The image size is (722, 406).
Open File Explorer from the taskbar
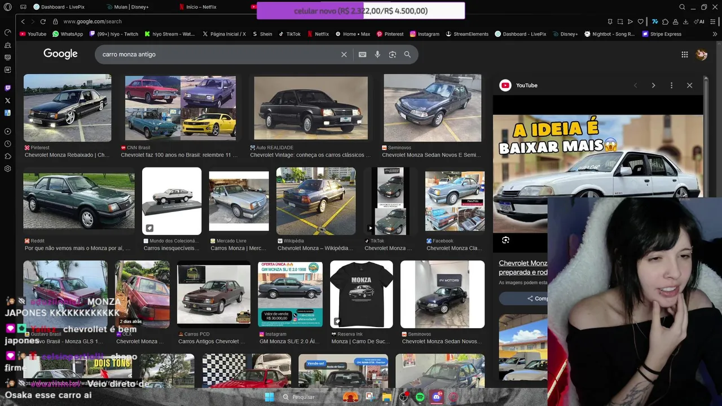click(387, 397)
